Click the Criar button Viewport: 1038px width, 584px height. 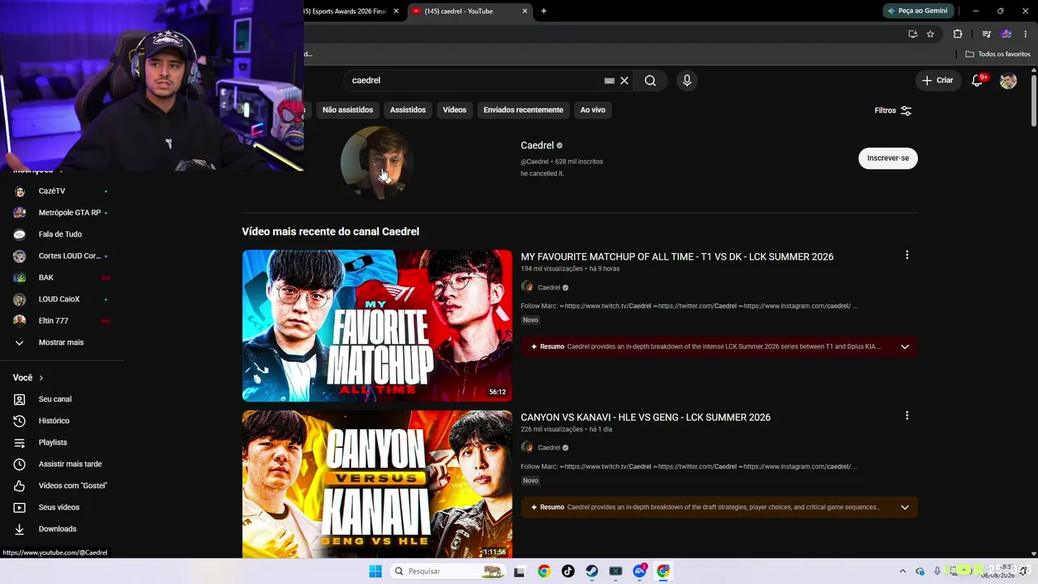pos(938,80)
